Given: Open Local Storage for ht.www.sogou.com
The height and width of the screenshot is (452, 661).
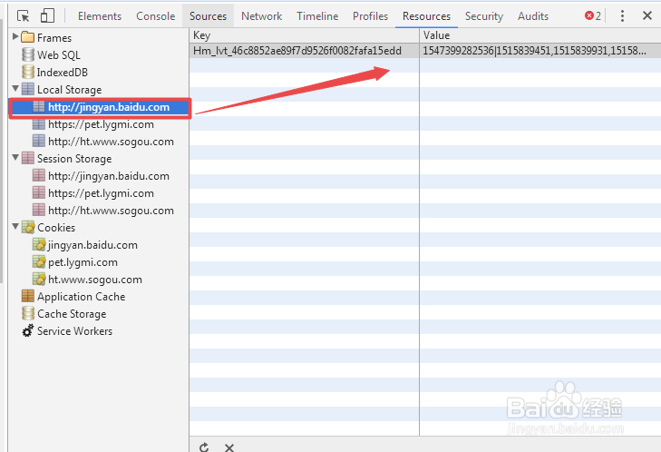Looking at the screenshot, I should (x=111, y=142).
